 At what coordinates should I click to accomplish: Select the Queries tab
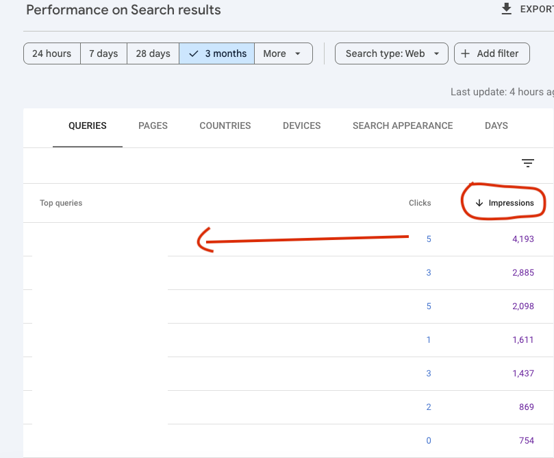coord(88,125)
